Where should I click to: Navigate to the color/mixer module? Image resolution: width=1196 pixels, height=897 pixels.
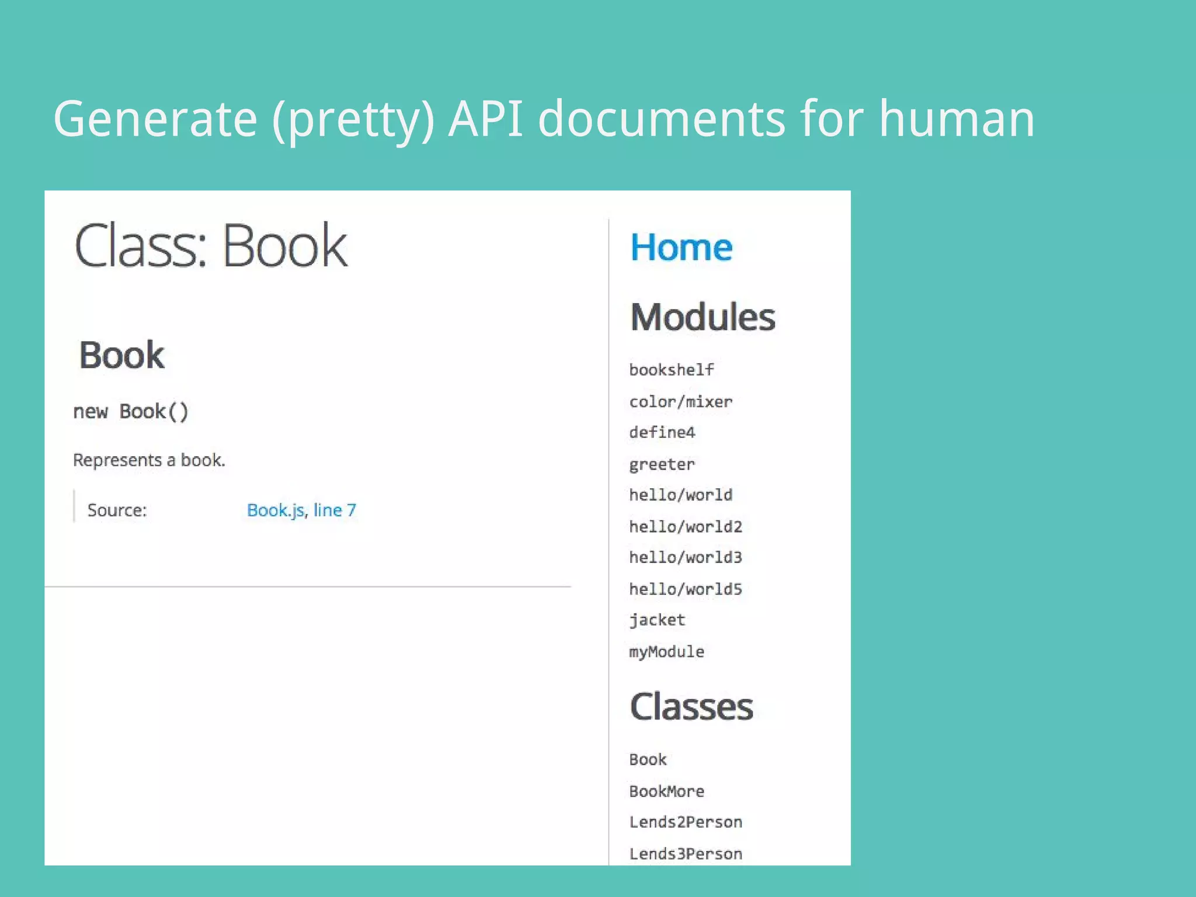click(680, 402)
